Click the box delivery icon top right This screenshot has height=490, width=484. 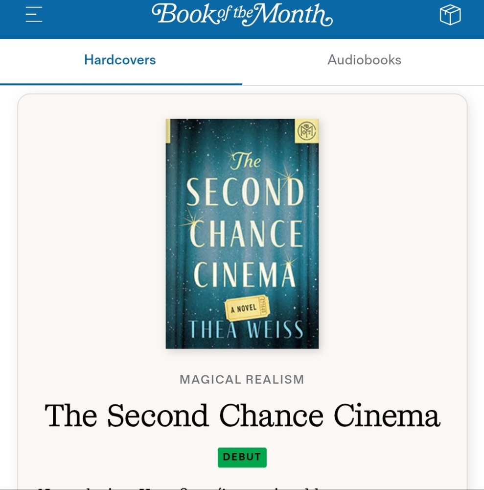click(449, 15)
